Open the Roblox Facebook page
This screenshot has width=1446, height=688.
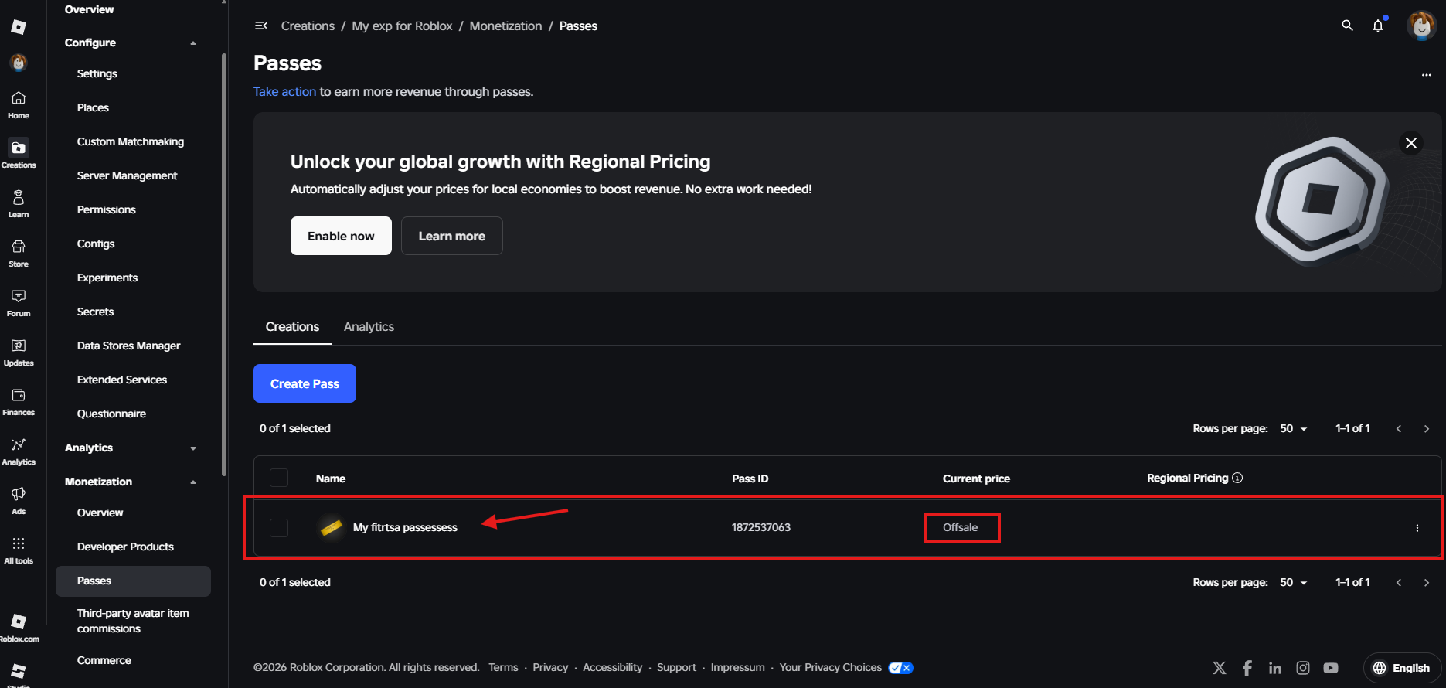click(1247, 668)
